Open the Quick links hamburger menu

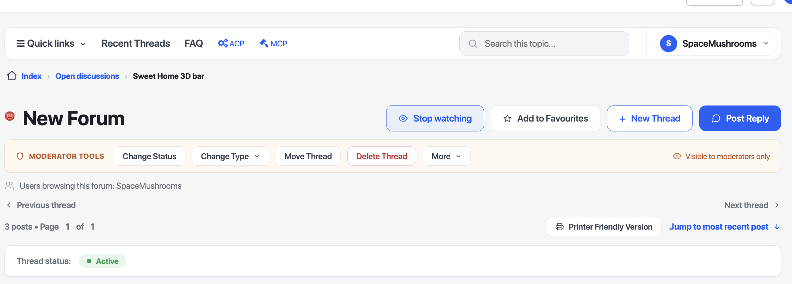click(51, 43)
